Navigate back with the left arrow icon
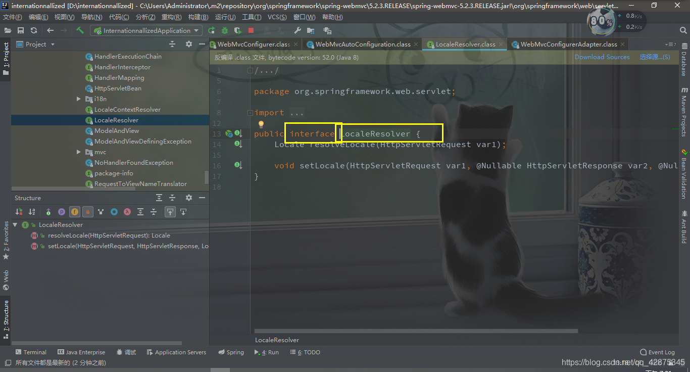Viewport: 690px width, 372px height. click(x=50, y=30)
